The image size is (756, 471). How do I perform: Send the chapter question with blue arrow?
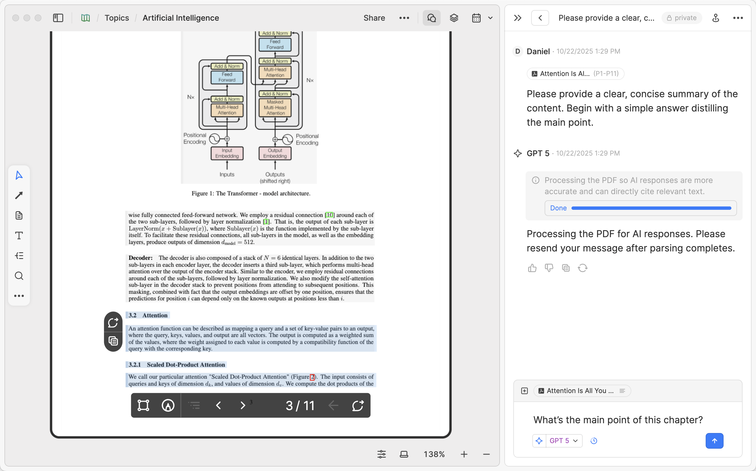714,441
